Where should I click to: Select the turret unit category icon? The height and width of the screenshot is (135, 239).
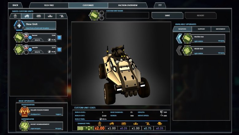click(x=61, y=16)
